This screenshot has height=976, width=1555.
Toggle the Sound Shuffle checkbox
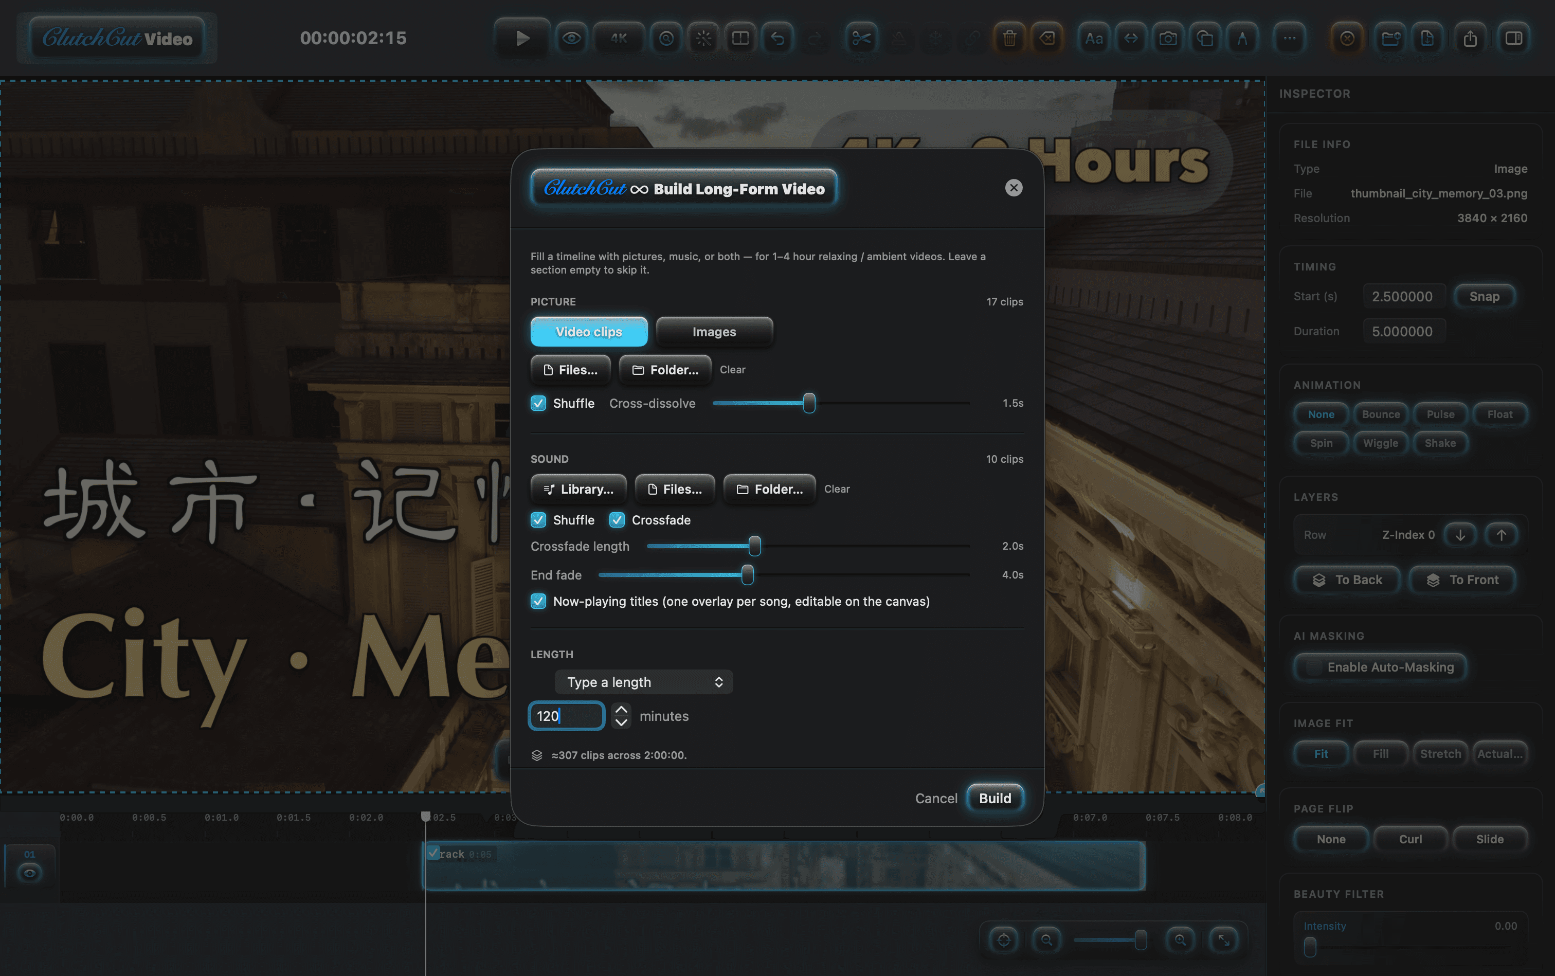coord(538,520)
